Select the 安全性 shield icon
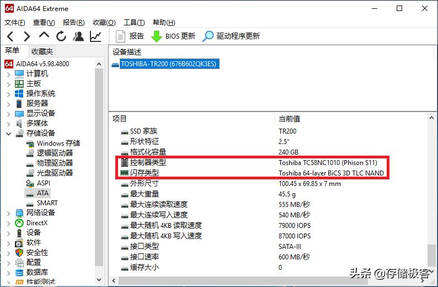This screenshot has height=287, width=438. pos(19,253)
